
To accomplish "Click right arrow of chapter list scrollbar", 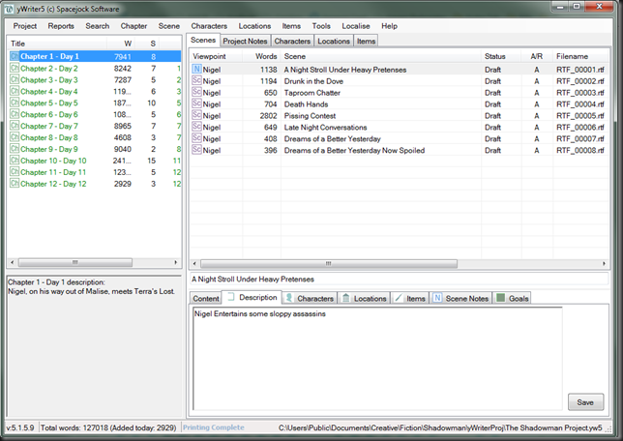I will (176, 263).
